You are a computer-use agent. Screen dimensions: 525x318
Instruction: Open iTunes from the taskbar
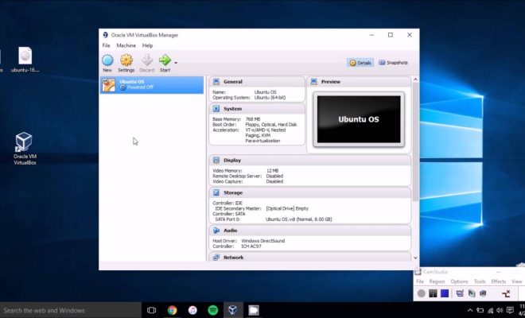[x=192, y=310]
